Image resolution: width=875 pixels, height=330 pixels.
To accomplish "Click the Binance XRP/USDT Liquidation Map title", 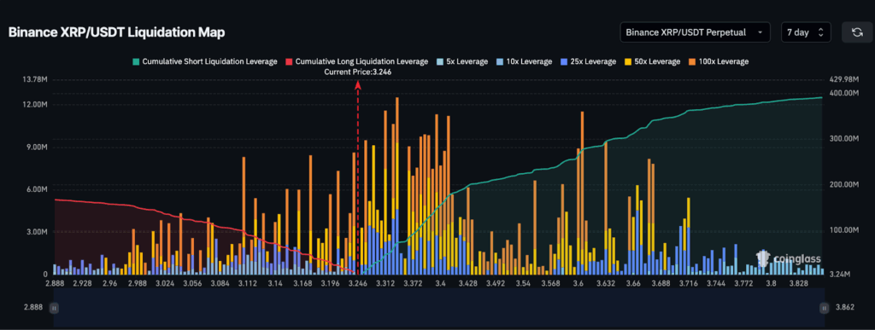I will 116,32.
